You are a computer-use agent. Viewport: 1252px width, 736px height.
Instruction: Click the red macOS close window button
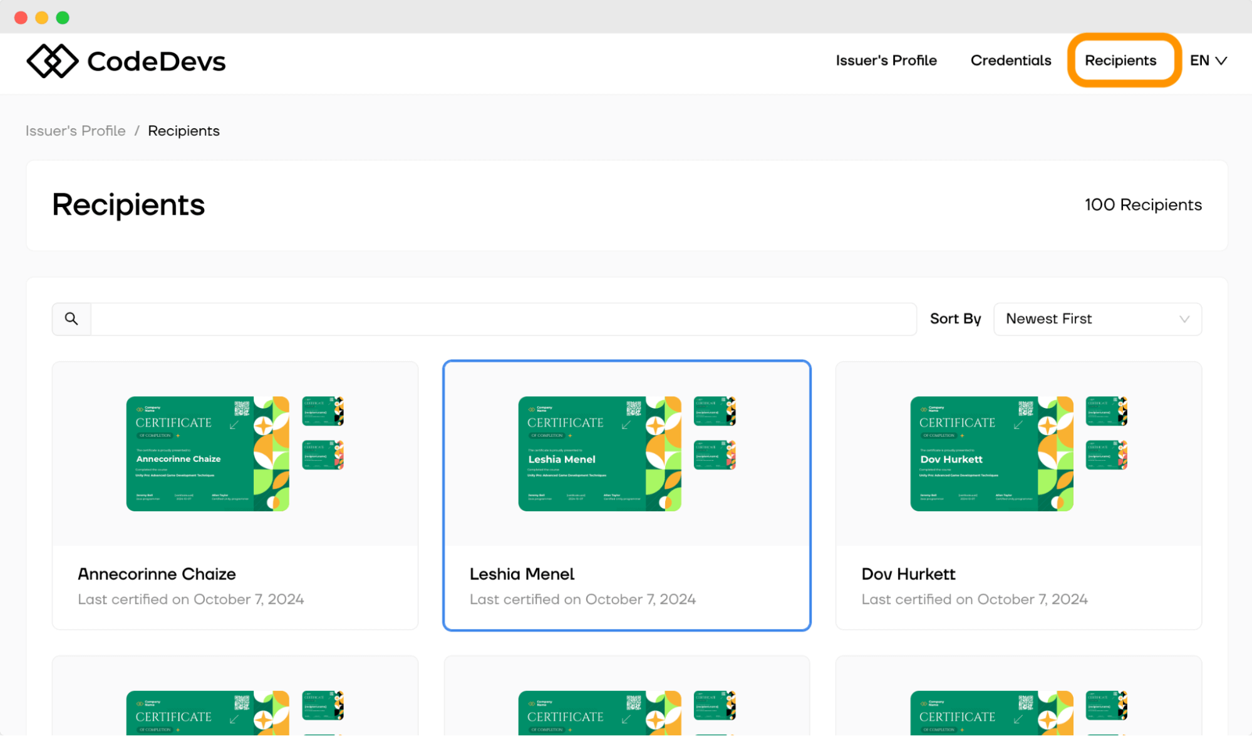pyautogui.click(x=21, y=18)
